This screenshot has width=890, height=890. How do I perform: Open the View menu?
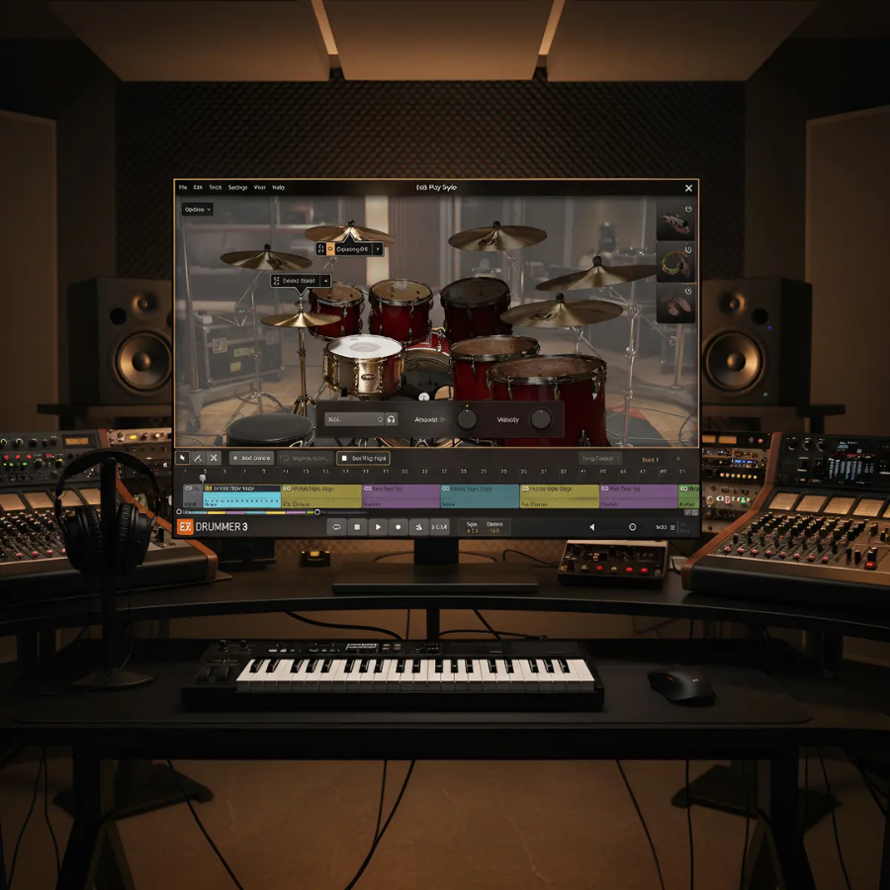[x=259, y=187]
